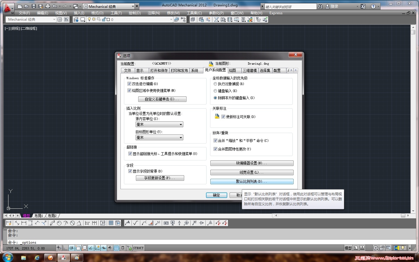The width and height of the screenshot is (419, 262).
Task: Toggle object snap in the status bar
Action: 78,248
